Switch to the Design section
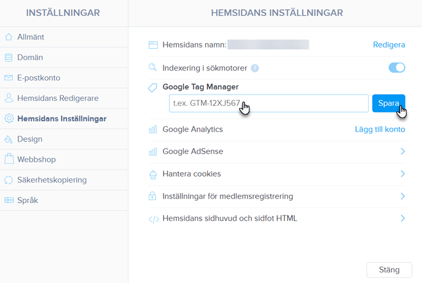This screenshot has height=283, width=422. click(64, 139)
